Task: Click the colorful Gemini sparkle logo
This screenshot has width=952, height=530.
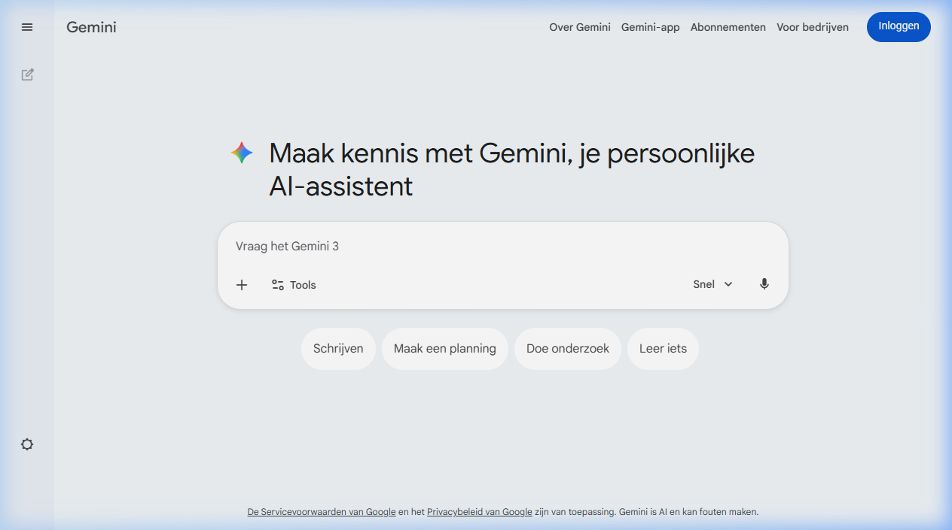Action: click(242, 153)
